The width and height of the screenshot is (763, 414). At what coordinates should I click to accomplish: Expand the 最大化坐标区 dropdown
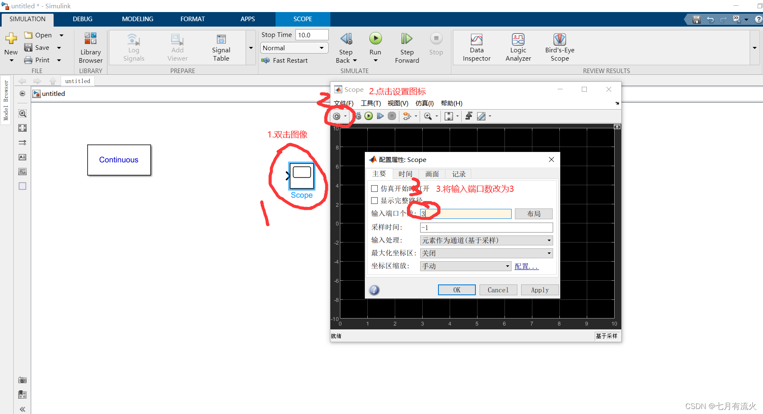[x=486, y=253]
